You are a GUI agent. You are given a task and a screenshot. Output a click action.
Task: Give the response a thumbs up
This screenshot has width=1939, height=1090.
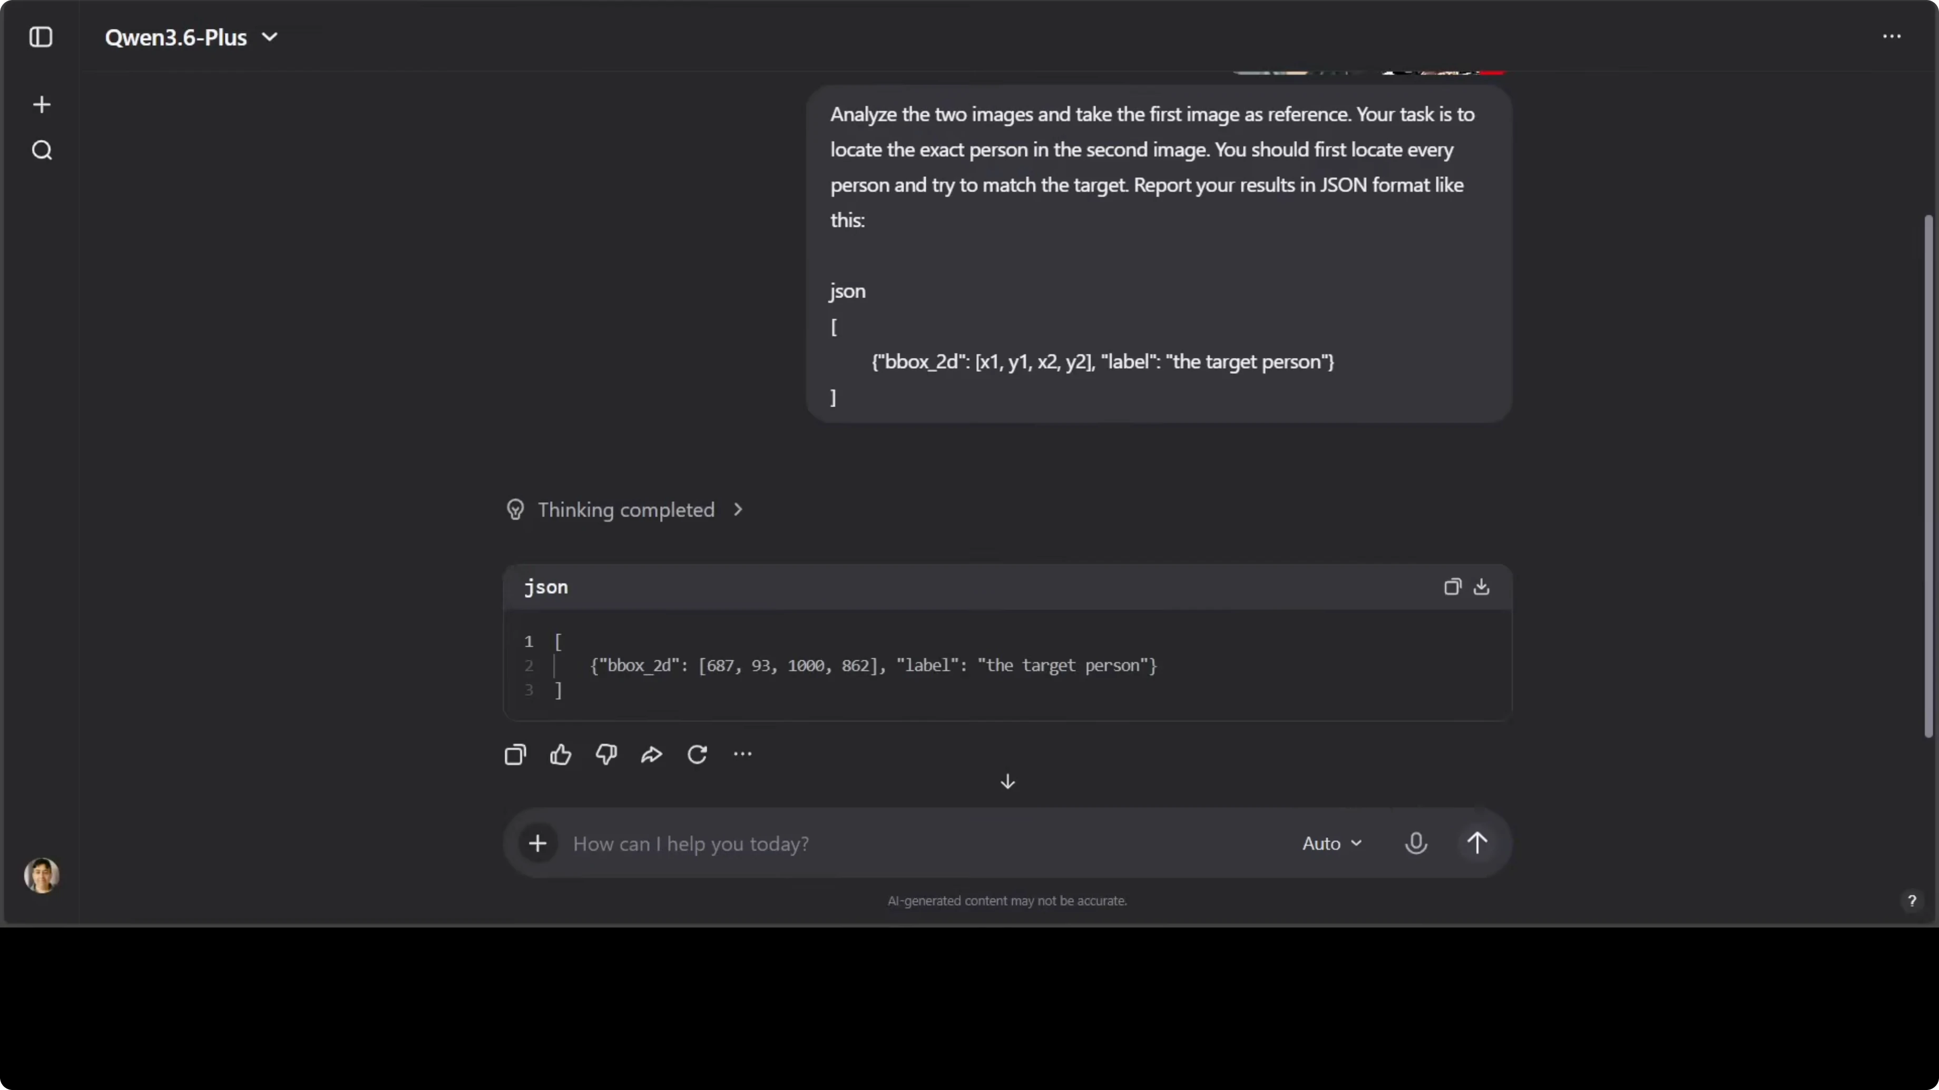click(x=561, y=755)
